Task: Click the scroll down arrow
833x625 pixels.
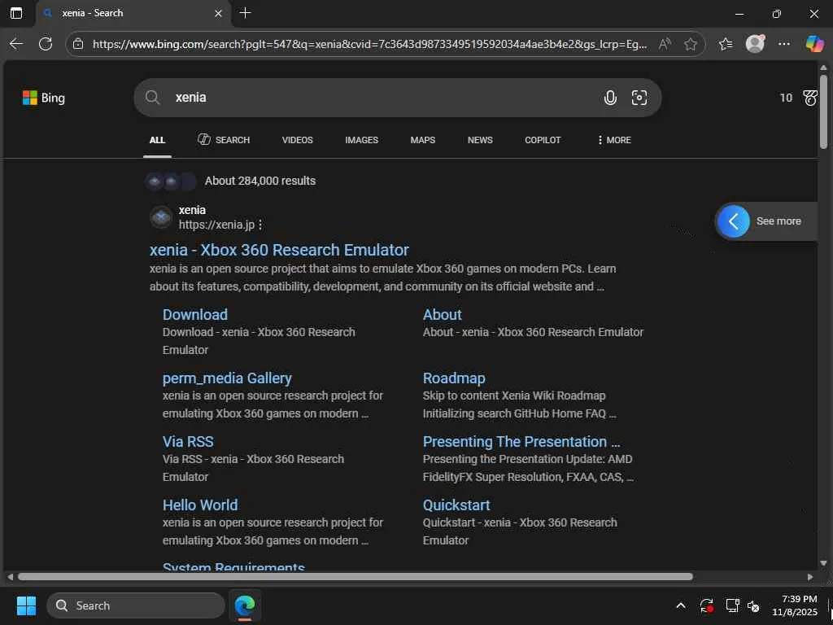Action: coord(823,563)
